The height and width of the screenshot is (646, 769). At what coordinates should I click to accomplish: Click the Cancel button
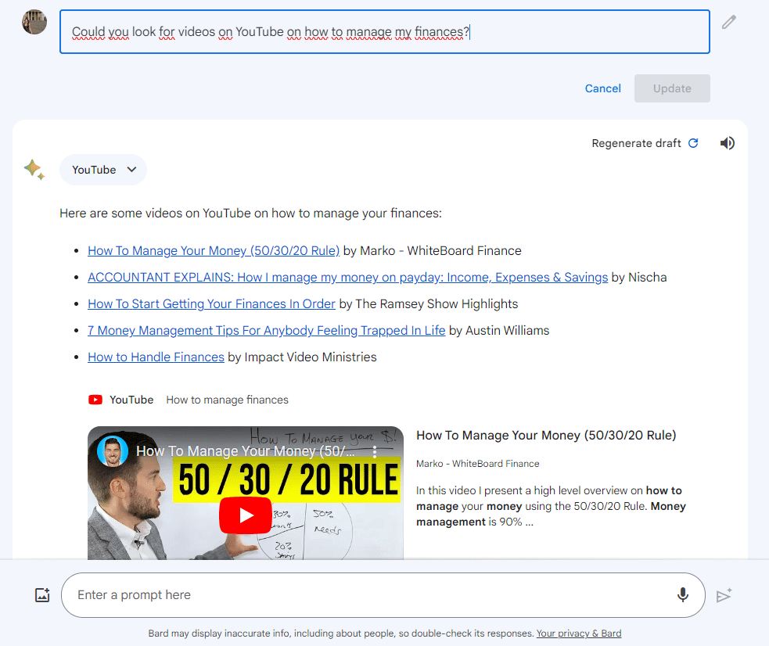pyautogui.click(x=602, y=88)
